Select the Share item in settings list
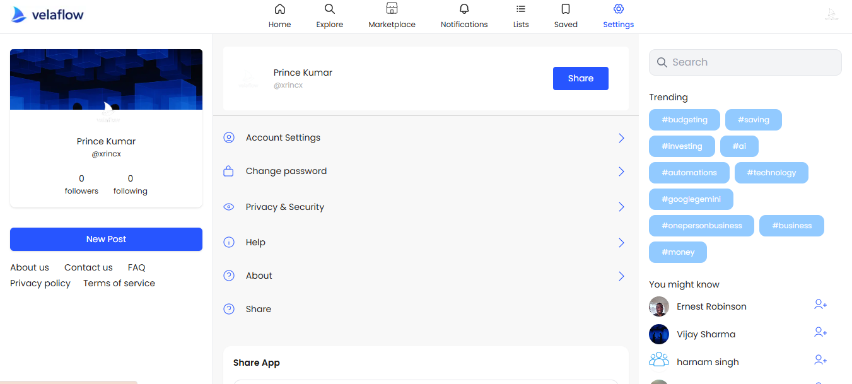The height and width of the screenshot is (384, 852). (x=259, y=310)
